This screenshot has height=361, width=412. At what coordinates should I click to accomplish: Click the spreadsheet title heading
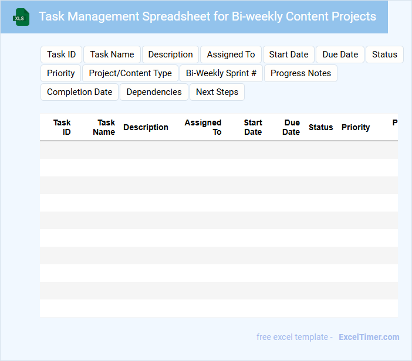(207, 16)
